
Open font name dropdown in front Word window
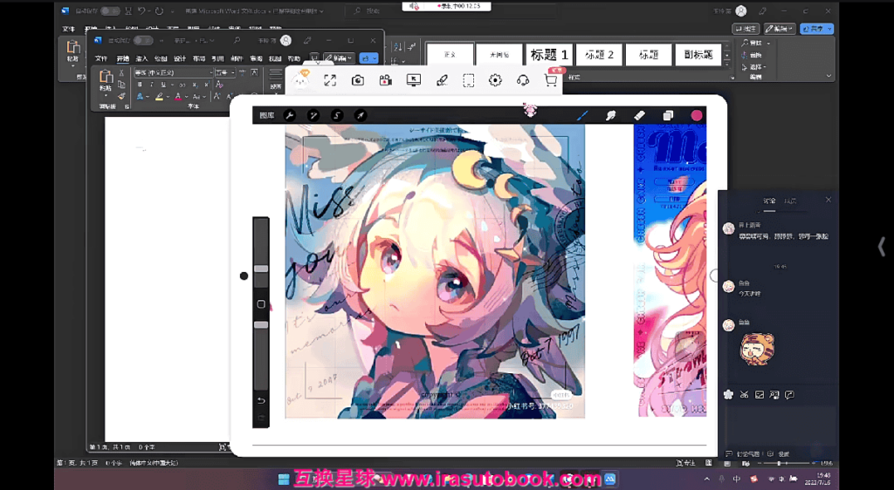tap(210, 73)
